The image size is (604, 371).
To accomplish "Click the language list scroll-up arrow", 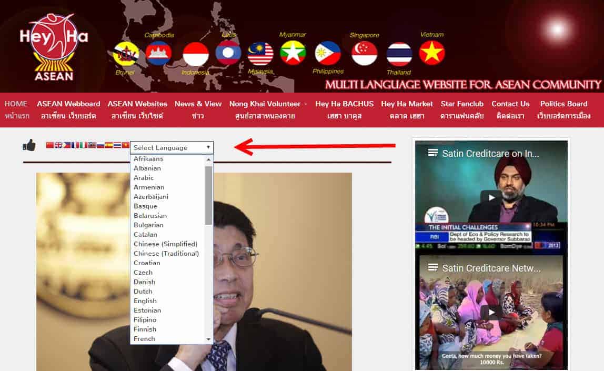I will (x=209, y=159).
